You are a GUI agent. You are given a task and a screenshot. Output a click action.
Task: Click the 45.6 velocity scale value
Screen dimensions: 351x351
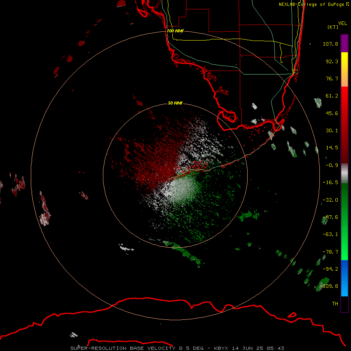point(332,113)
